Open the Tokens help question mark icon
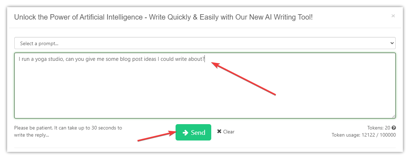 click(394, 128)
